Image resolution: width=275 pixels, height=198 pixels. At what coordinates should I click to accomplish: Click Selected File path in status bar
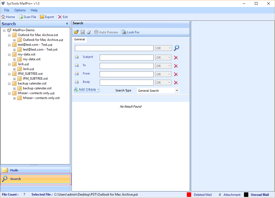click(96, 195)
